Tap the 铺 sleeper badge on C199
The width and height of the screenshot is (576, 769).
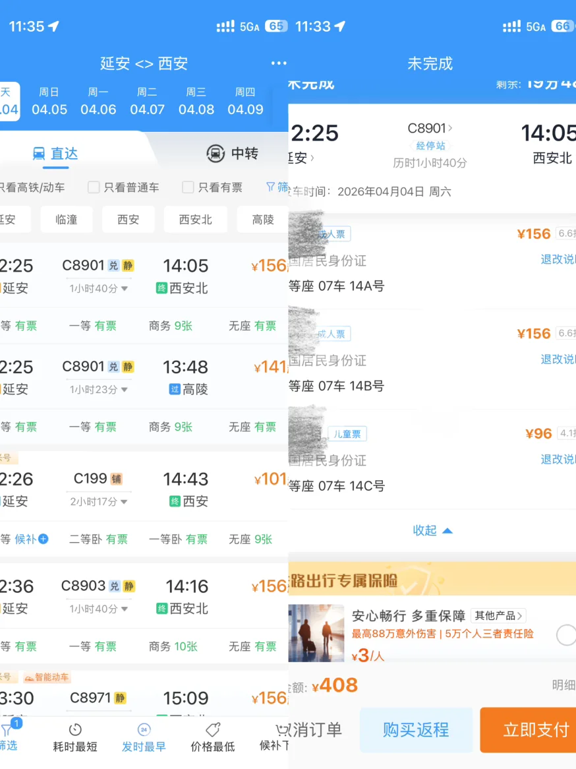117,479
